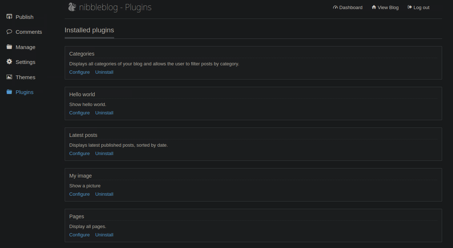Click the Themes picture icon
Image resolution: width=453 pixels, height=248 pixels.
tap(9, 77)
